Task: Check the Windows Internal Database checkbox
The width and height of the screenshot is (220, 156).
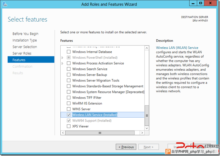Action: pyautogui.click(x=69, y=52)
